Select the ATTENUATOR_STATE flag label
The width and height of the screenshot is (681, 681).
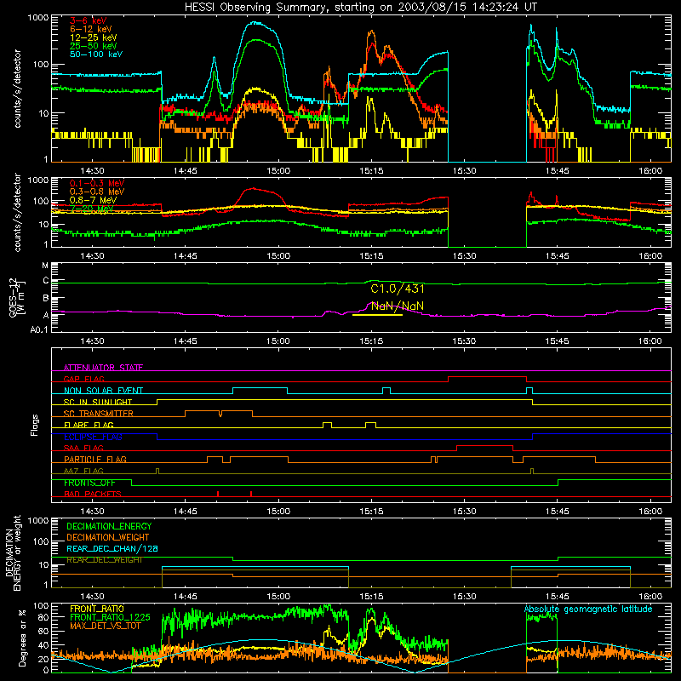(x=103, y=368)
